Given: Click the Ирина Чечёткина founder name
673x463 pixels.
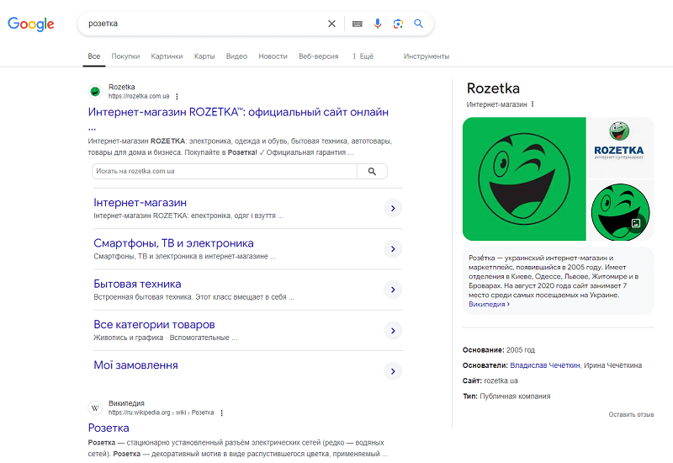Looking at the screenshot, I should click(613, 365).
